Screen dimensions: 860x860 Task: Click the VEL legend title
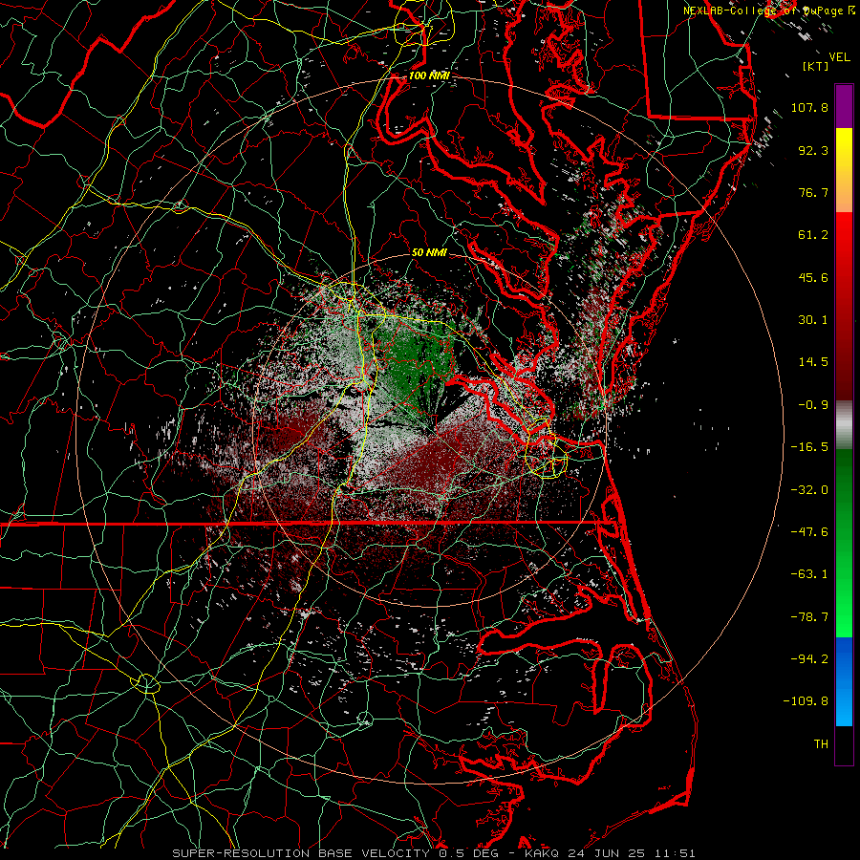coord(839,57)
